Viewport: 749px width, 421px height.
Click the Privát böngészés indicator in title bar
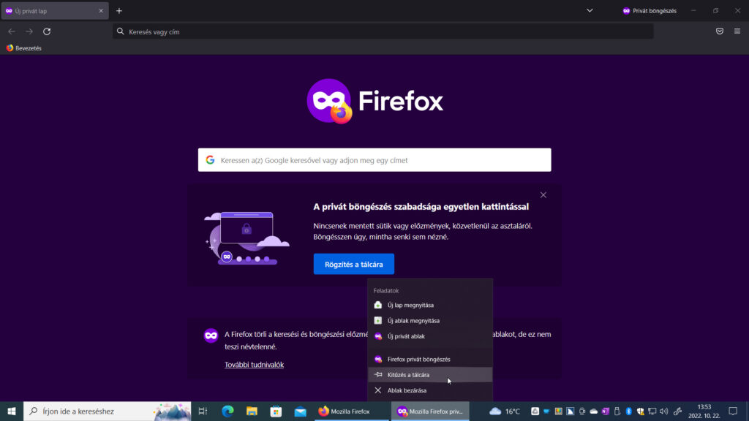pyautogui.click(x=650, y=10)
